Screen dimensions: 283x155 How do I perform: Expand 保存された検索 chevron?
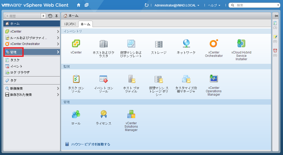tap(58, 95)
